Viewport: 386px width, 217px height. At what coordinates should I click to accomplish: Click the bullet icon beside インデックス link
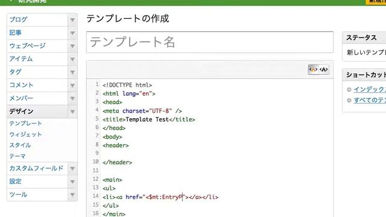349,90
